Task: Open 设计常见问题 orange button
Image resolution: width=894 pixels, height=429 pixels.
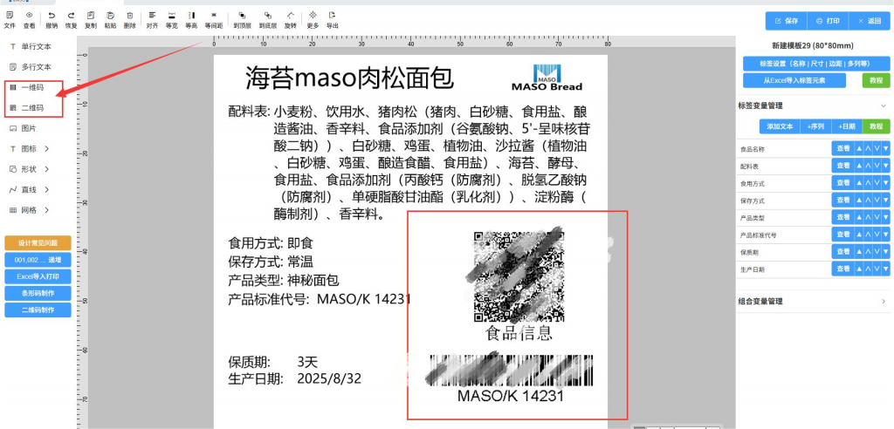Action: pos(38,243)
